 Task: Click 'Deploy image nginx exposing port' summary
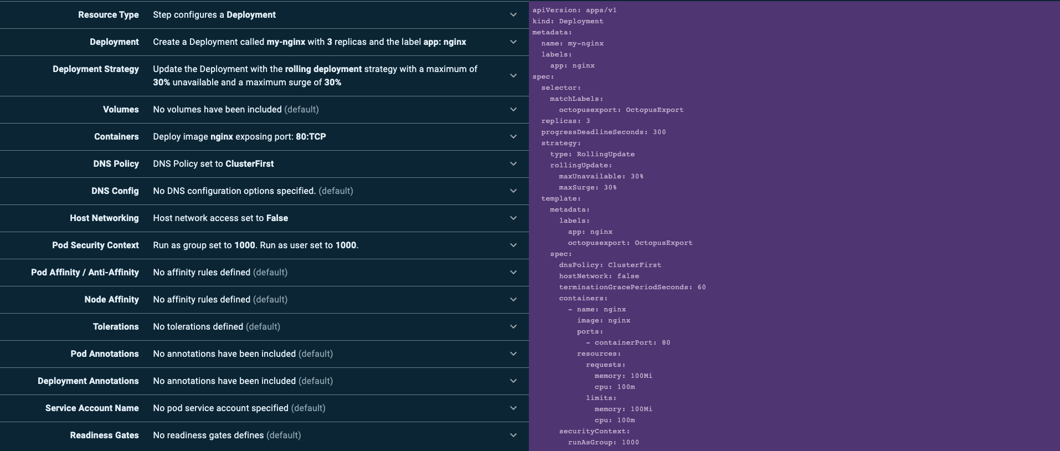coord(239,137)
